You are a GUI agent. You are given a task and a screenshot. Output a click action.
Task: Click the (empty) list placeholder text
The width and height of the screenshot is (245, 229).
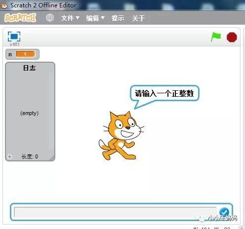click(x=30, y=113)
